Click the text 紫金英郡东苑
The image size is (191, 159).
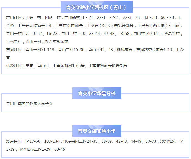pos(57,42)
